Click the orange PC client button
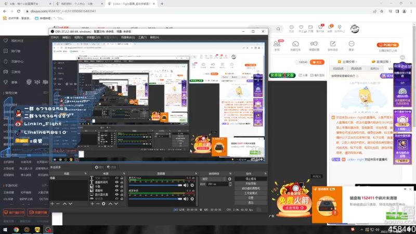 click(x=387, y=45)
